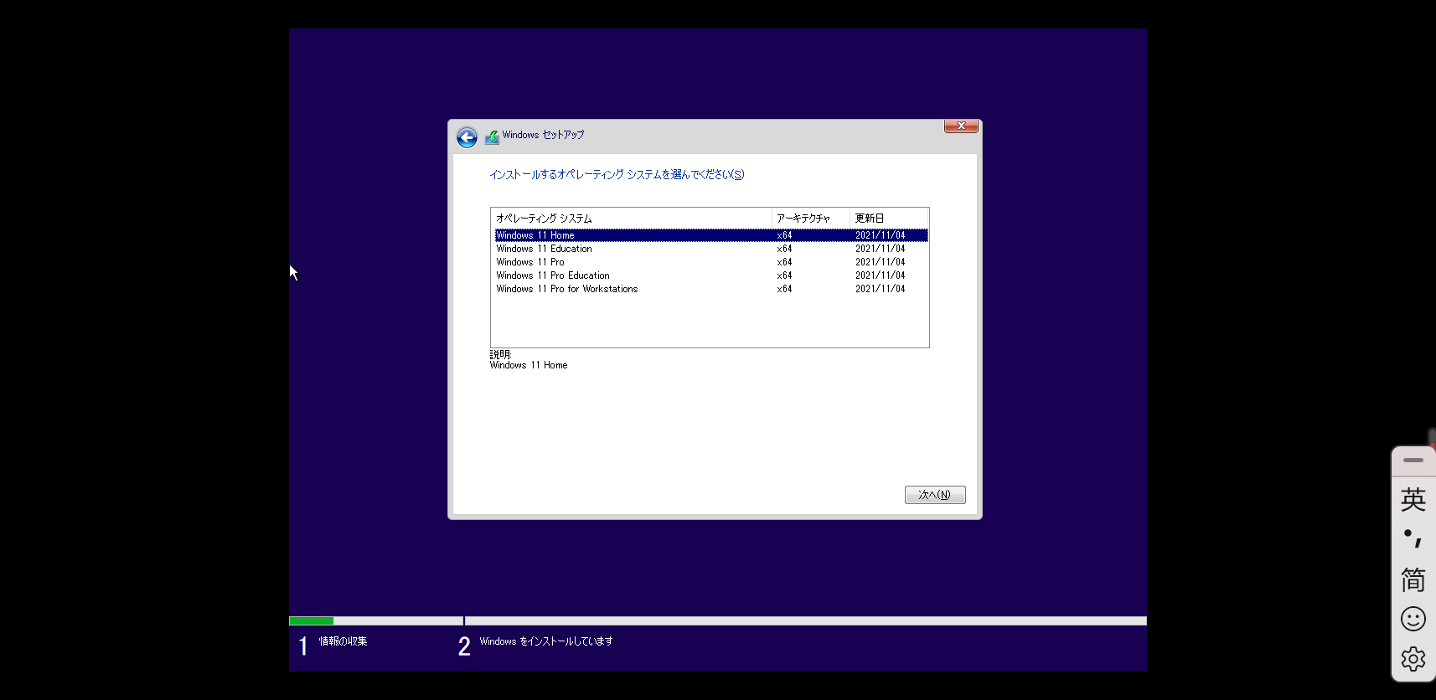Open IME settings gear icon
This screenshot has height=700, width=1436.
[1413, 659]
